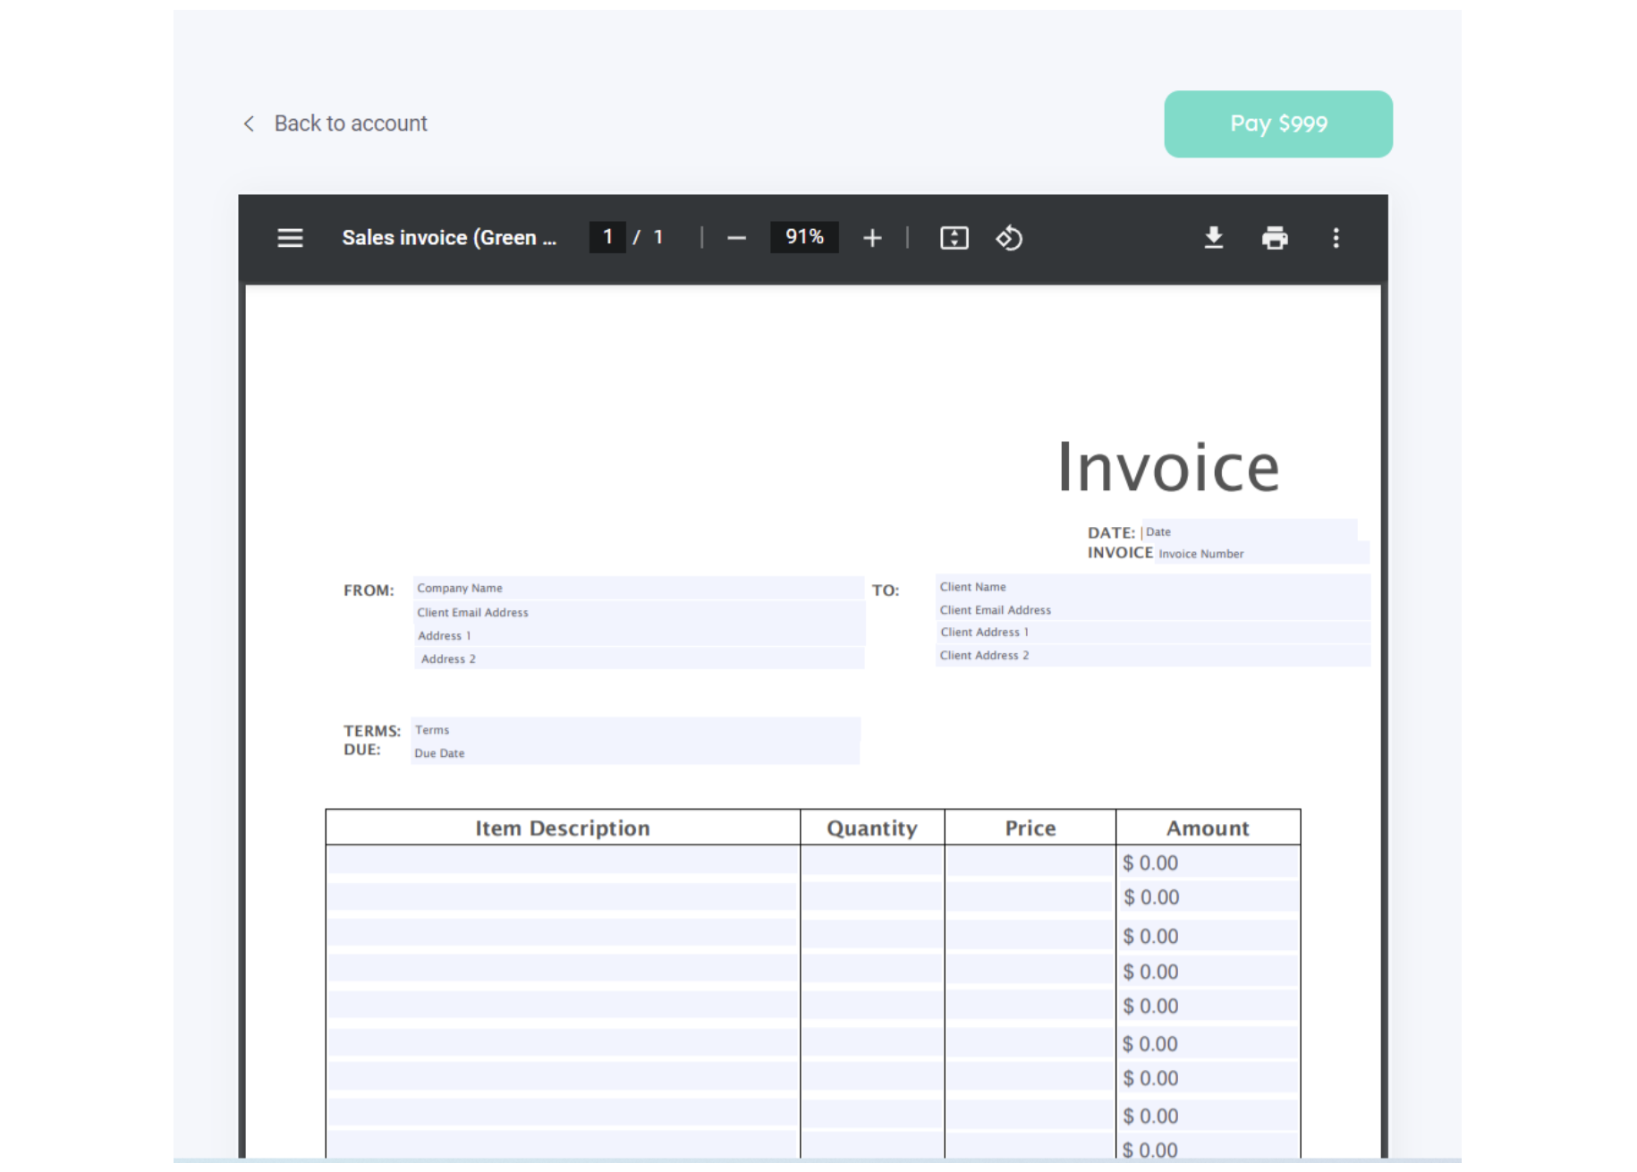Click the Terms input field
Image resolution: width=1637 pixels, height=1172 pixels.
coord(635,730)
